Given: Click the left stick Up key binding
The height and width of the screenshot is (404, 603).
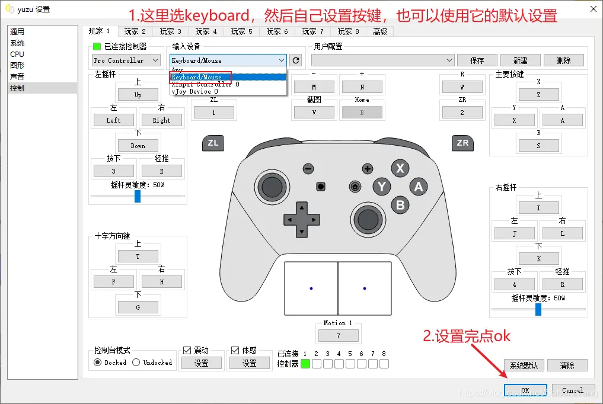Looking at the screenshot, I should pos(138,94).
